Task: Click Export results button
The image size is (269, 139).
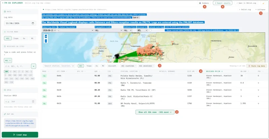Action: 223,3
